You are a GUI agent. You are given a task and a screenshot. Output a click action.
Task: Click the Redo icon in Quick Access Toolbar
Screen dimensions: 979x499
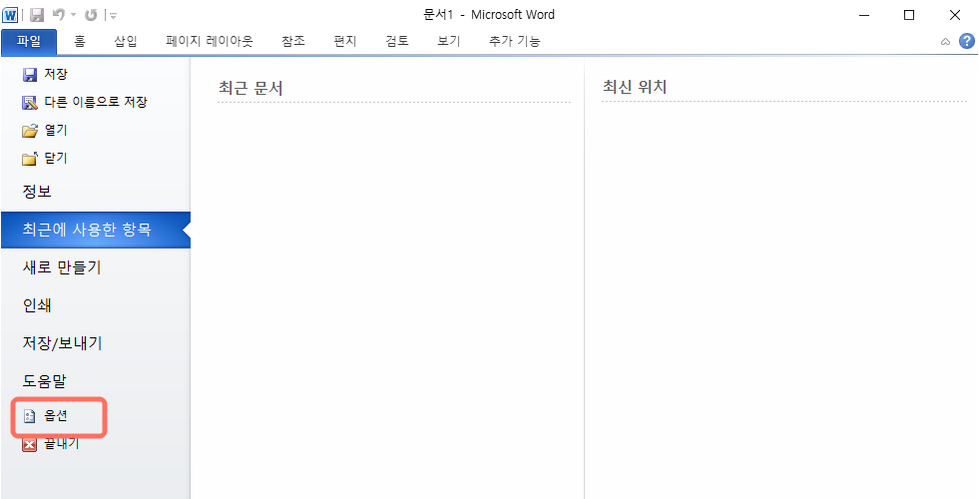(x=91, y=15)
